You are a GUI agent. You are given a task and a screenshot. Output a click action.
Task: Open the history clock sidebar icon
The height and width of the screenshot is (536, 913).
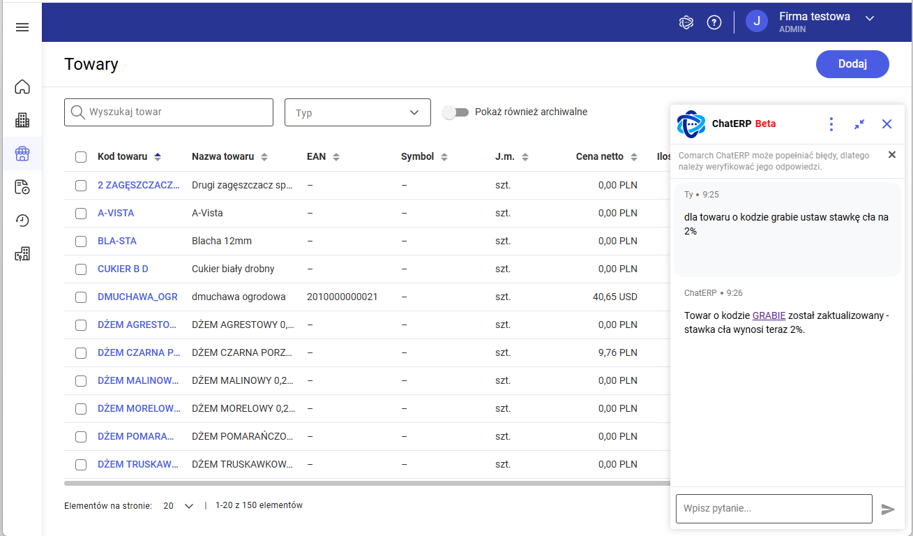click(22, 221)
